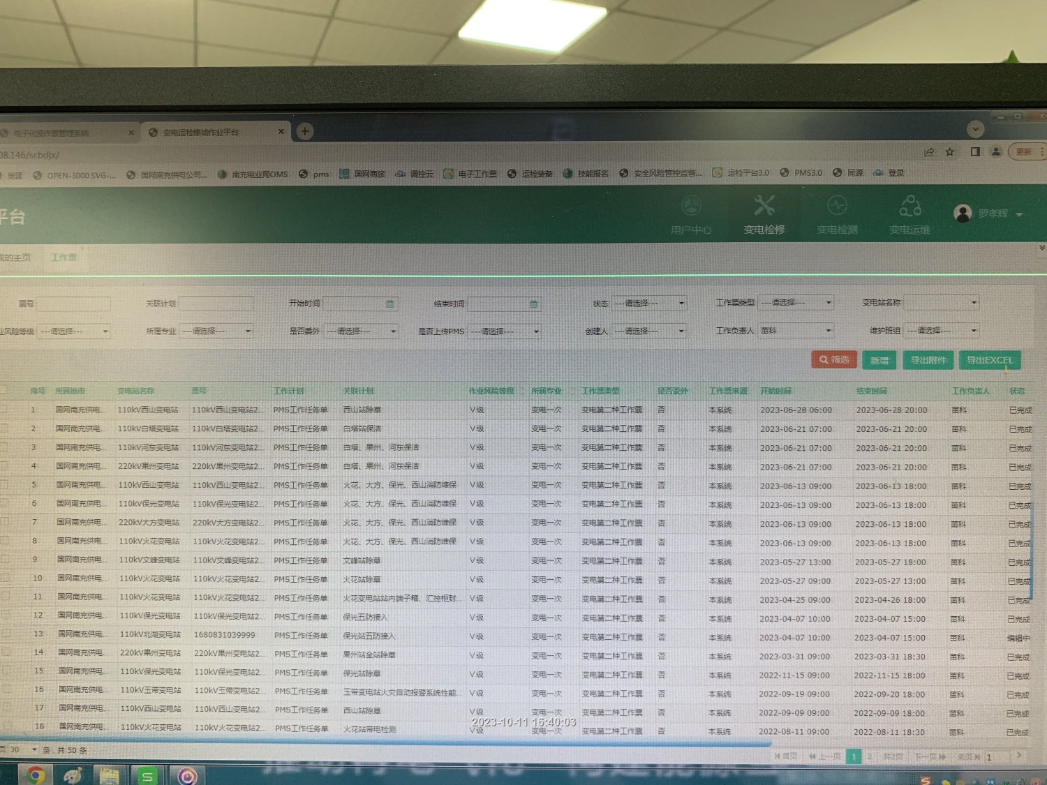The height and width of the screenshot is (785, 1047).
Task: Click the browser 更新 update button
Action: (1024, 151)
